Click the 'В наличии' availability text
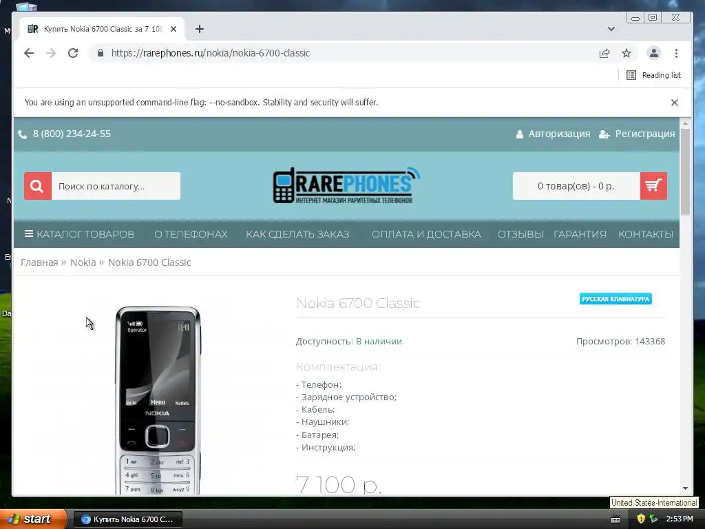The height and width of the screenshot is (529, 705). click(x=379, y=342)
